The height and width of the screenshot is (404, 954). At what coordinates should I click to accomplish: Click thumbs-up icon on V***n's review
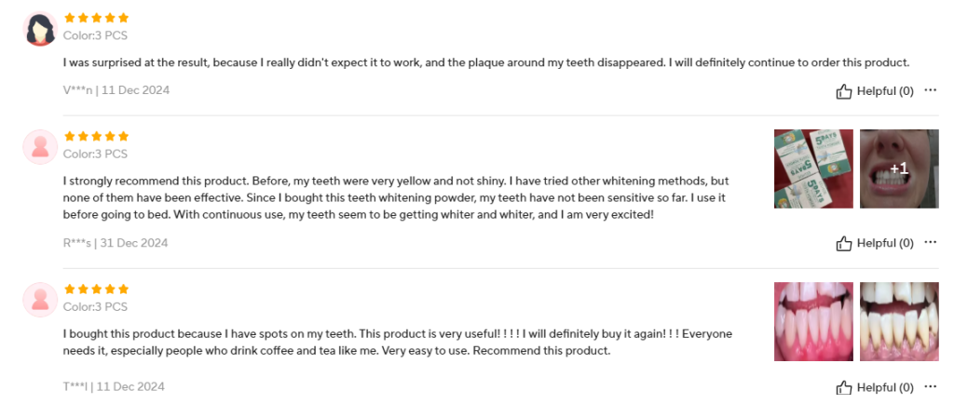pos(844,91)
